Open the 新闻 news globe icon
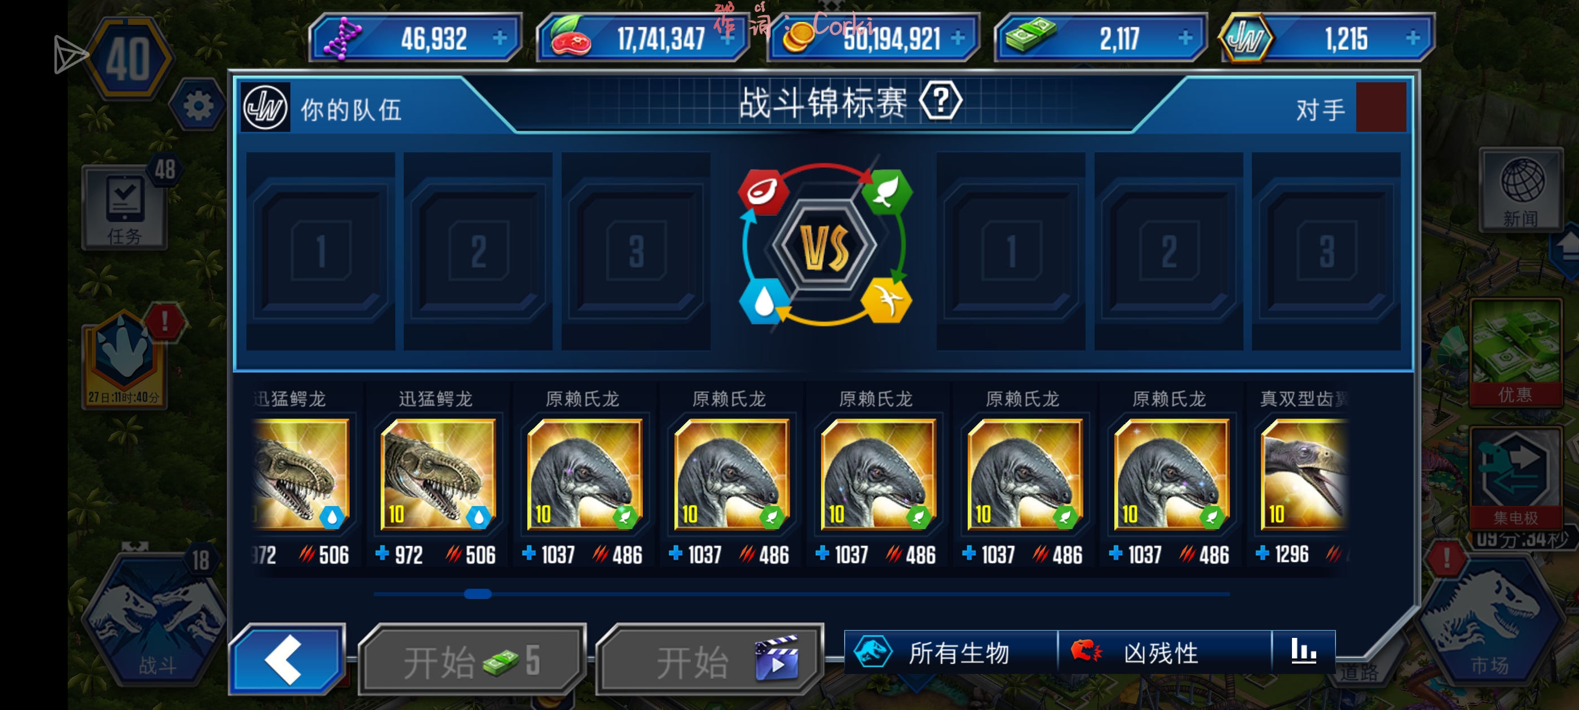The width and height of the screenshot is (1579, 710). tap(1521, 190)
